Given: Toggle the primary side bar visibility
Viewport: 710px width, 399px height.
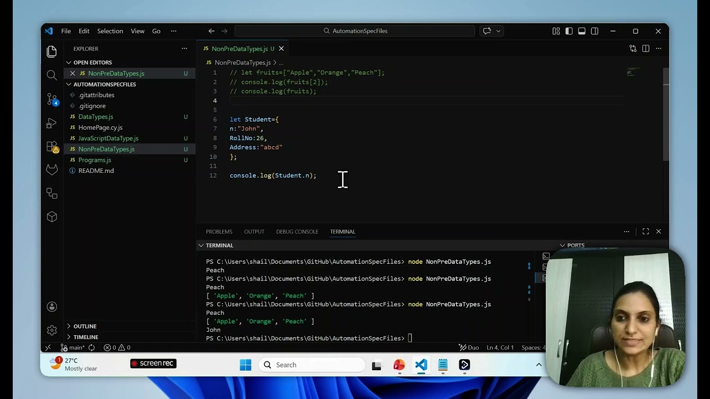Looking at the screenshot, I should [569, 31].
